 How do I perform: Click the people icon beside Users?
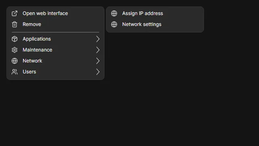[15, 72]
